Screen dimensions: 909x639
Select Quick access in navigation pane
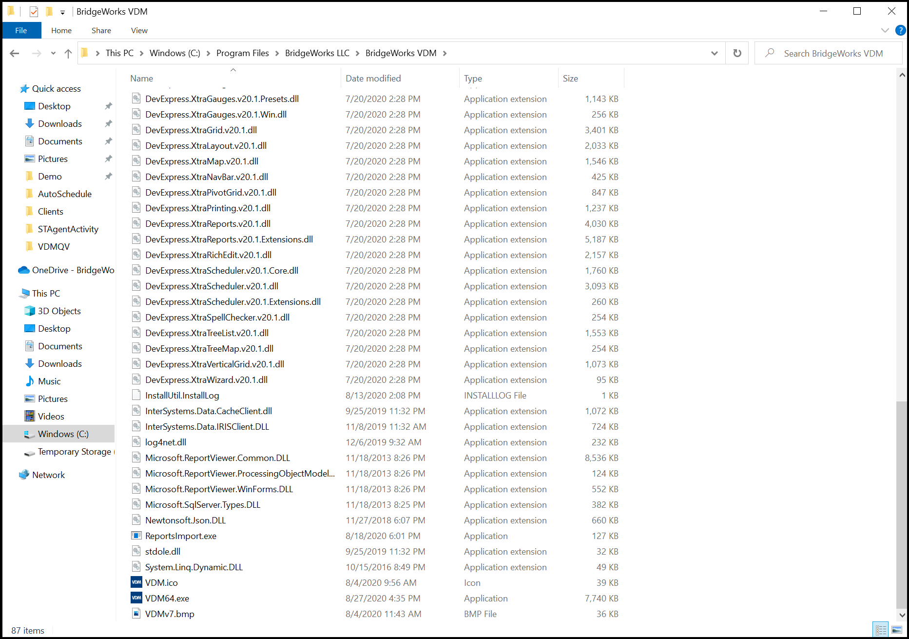pos(56,89)
